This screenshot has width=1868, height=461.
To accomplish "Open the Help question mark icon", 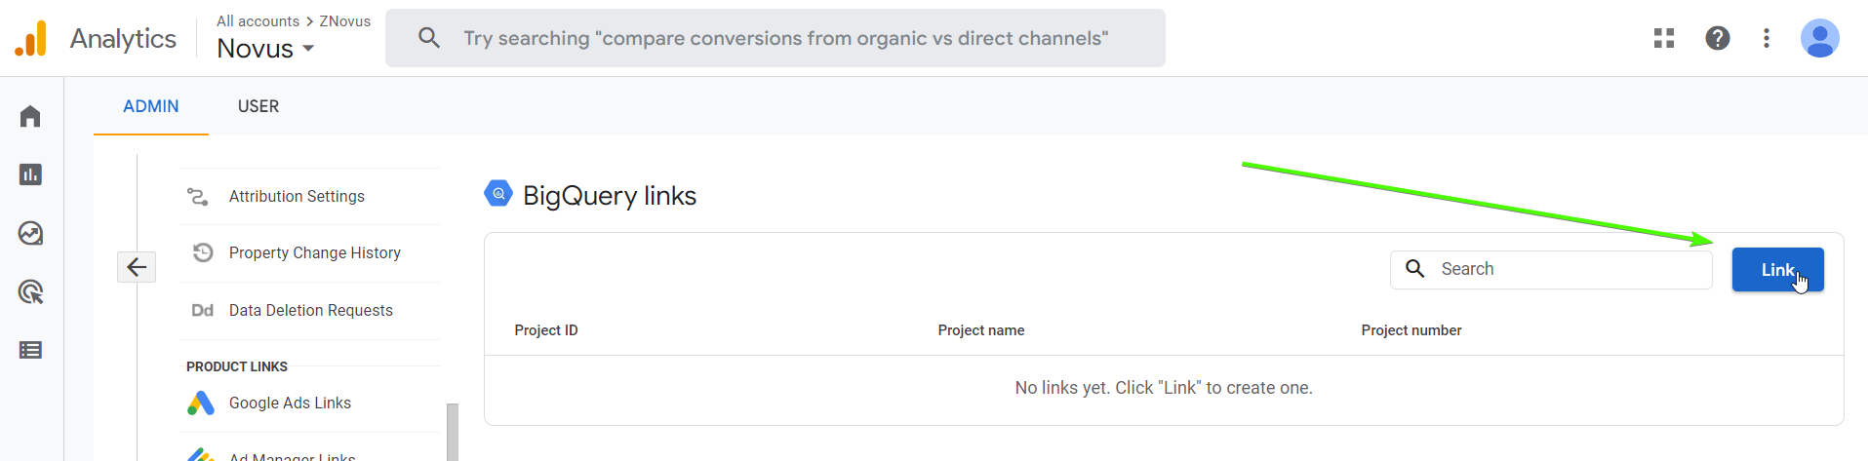I will click(1718, 38).
